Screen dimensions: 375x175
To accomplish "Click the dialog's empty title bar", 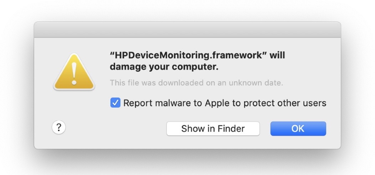I will [187, 30].
